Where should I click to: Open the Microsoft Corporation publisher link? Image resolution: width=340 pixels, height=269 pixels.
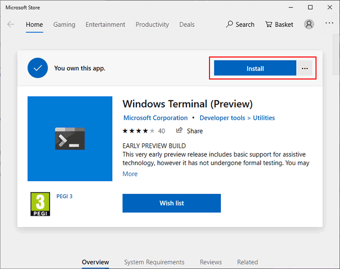pos(155,118)
